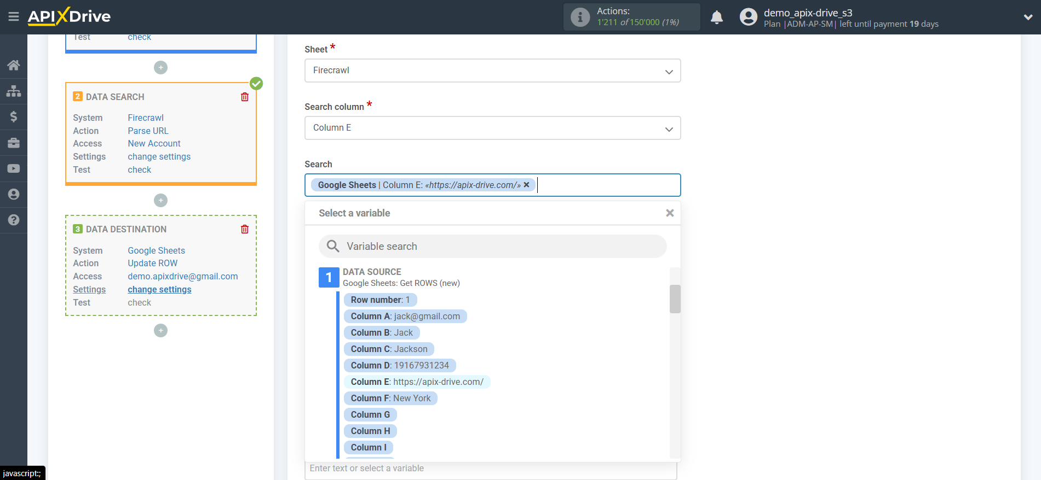
Task: Open Update ROW action link
Action: [x=152, y=263]
